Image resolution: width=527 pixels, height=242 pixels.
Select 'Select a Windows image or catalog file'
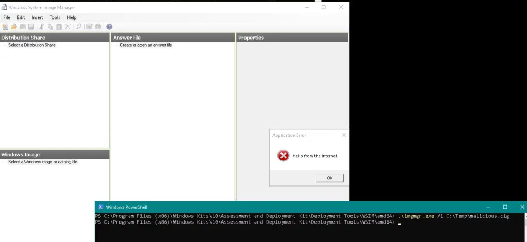click(x=43, y=162)
